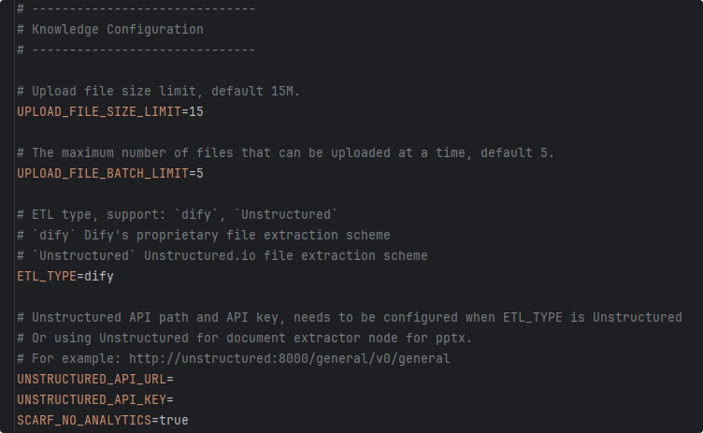Image resolution: width=703 pixels, height=433 pixels.
Task: Click the ETL type support comment line
Action: (177, 215)
